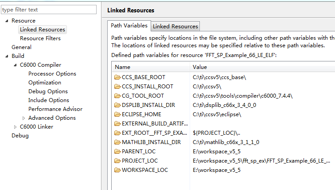The width and height of the screenshot is (335, 190).
Task: Click the ECLIPSE_HOME folder icon
Action: pyautogui.click(x=117, y=114)
